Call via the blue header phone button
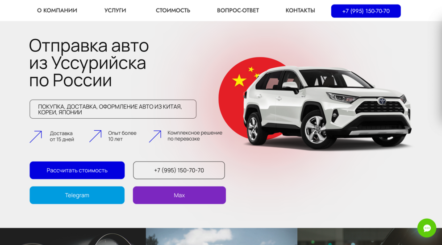Image resolution: width=442 pixels, height=245 pixels. [x=366, y=11]
